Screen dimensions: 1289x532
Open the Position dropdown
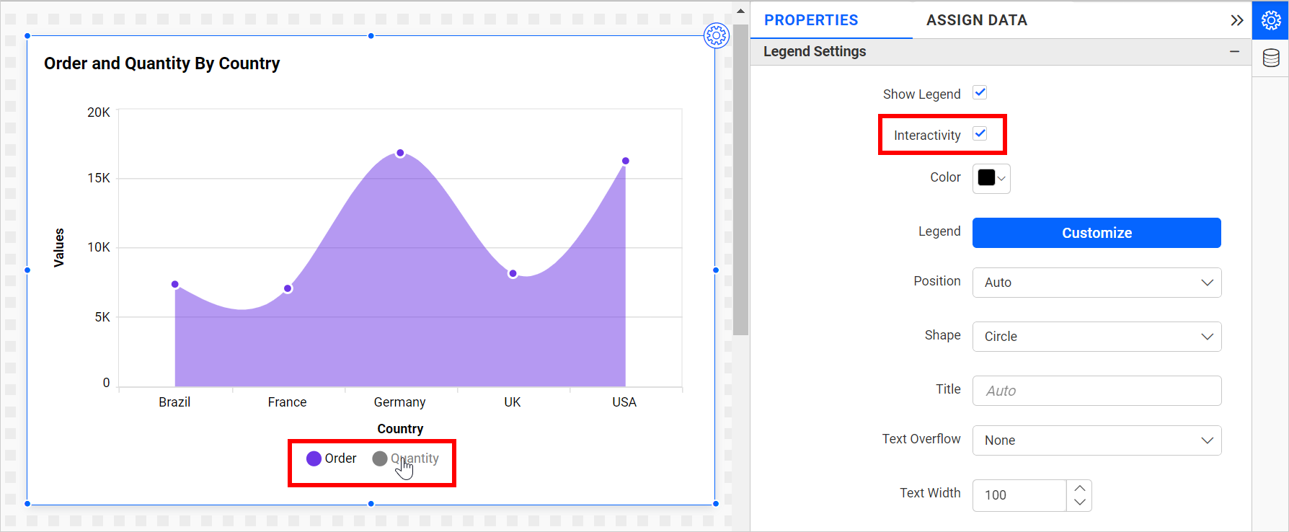1096,283
